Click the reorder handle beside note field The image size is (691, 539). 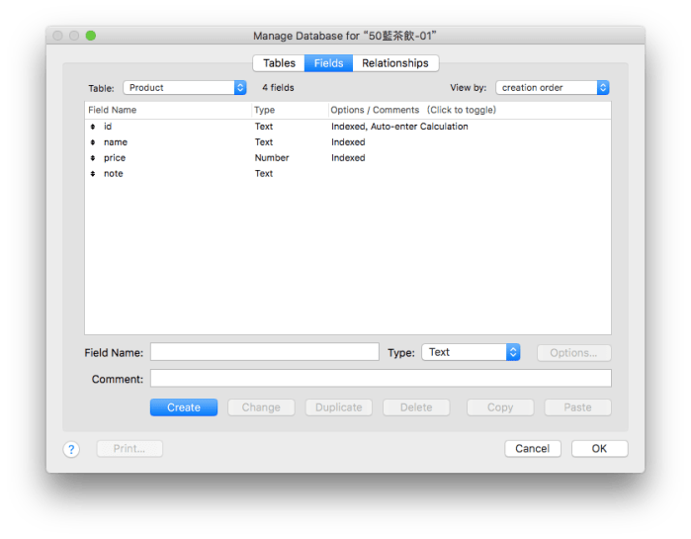[x=93, y=174]
